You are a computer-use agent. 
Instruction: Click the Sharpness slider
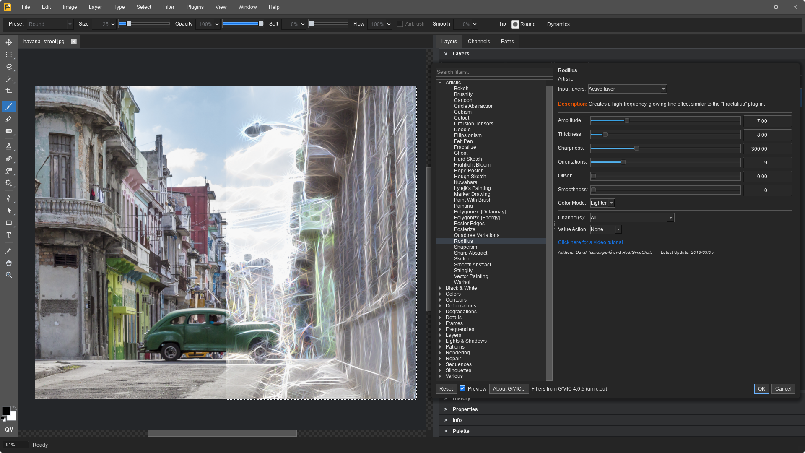point(665,148)
